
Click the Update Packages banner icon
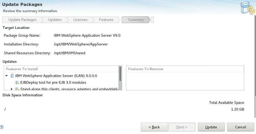click(x=248, y=8)
